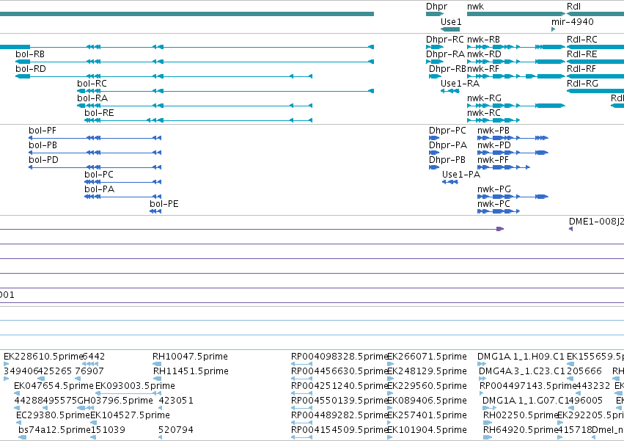
Task: Select transcript label nwk-RG
Action: [x=485, y=98]
